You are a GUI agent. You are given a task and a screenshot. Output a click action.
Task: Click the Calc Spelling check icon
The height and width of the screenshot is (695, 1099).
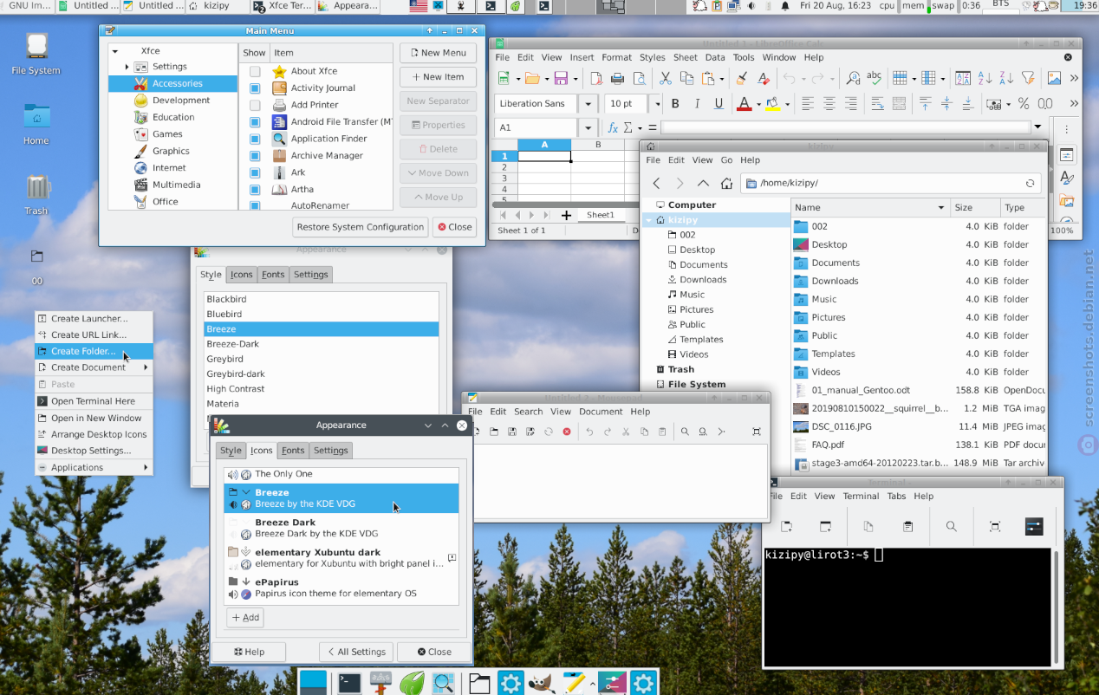tap(875, 79)
